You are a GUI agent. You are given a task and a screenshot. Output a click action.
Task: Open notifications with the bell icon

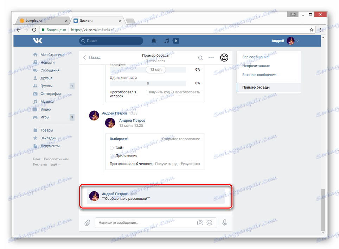[x=154, y=41]
